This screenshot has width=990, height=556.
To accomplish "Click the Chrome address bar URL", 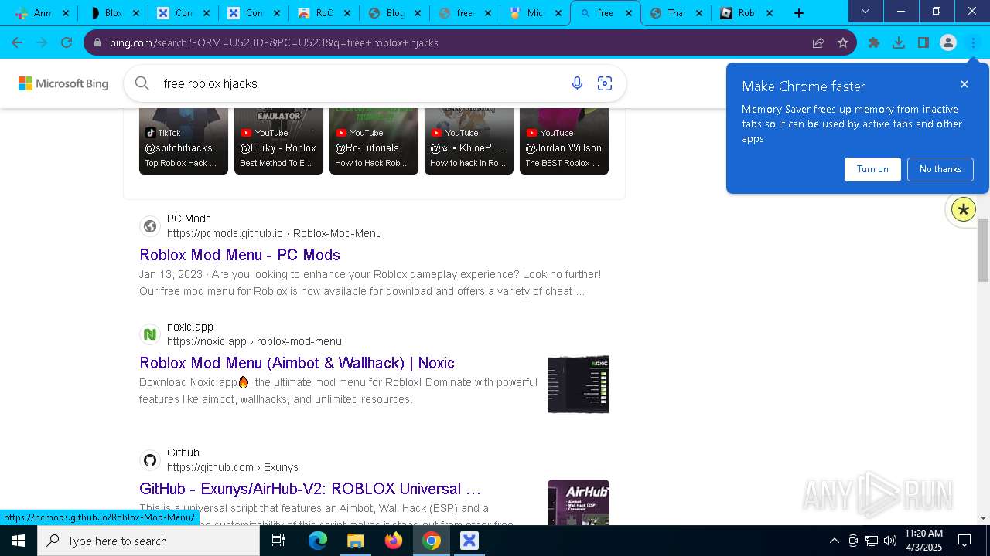I will click(x=274, y=42).
